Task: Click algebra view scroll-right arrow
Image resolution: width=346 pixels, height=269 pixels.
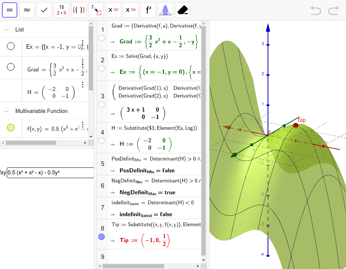Action: [x=85, y=143]
